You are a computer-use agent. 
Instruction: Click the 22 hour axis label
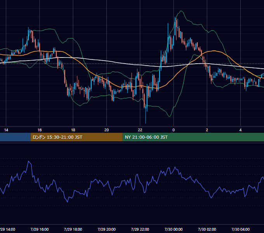click(140, 130)
